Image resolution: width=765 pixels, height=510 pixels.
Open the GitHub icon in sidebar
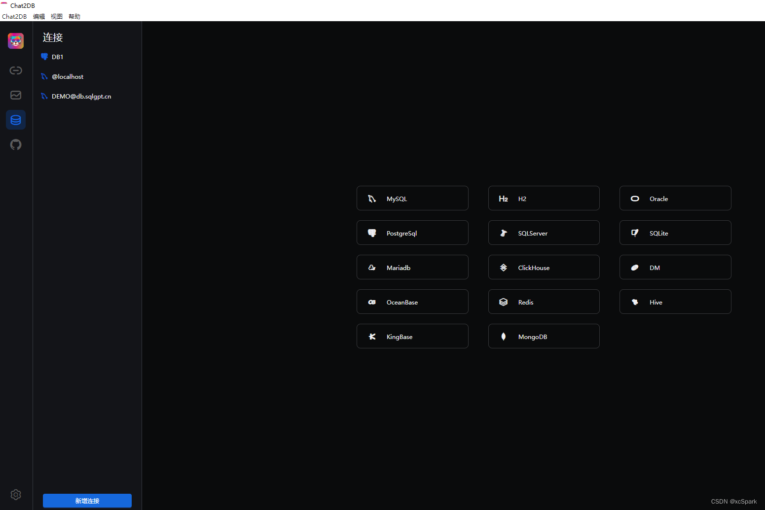16,144
